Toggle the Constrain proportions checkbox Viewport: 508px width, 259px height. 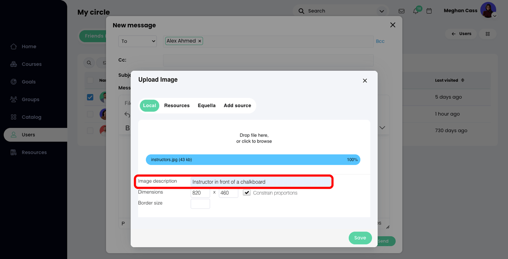(247, 192)
